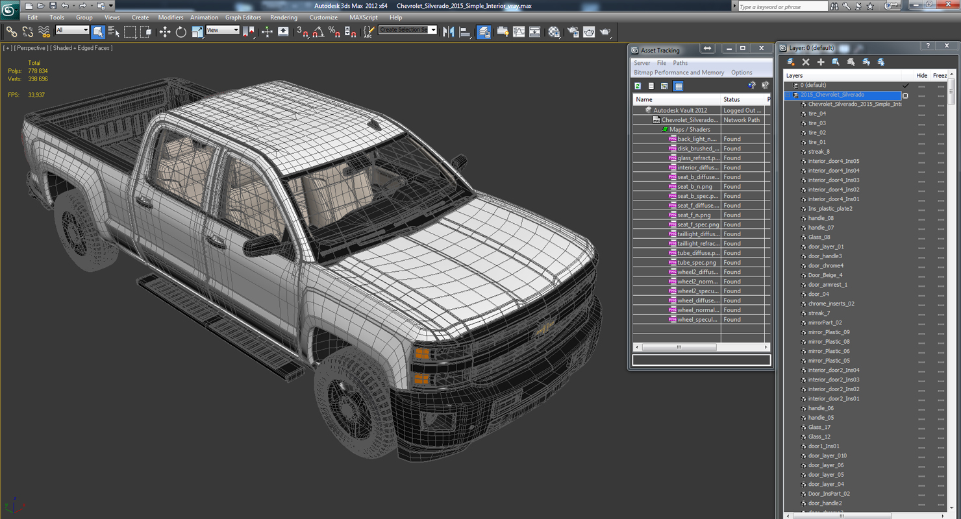The height and width of the screenshot is (519, 961).
Task: Open Bitmap Performance and Memory menu
Action: [x=679, y=73]
